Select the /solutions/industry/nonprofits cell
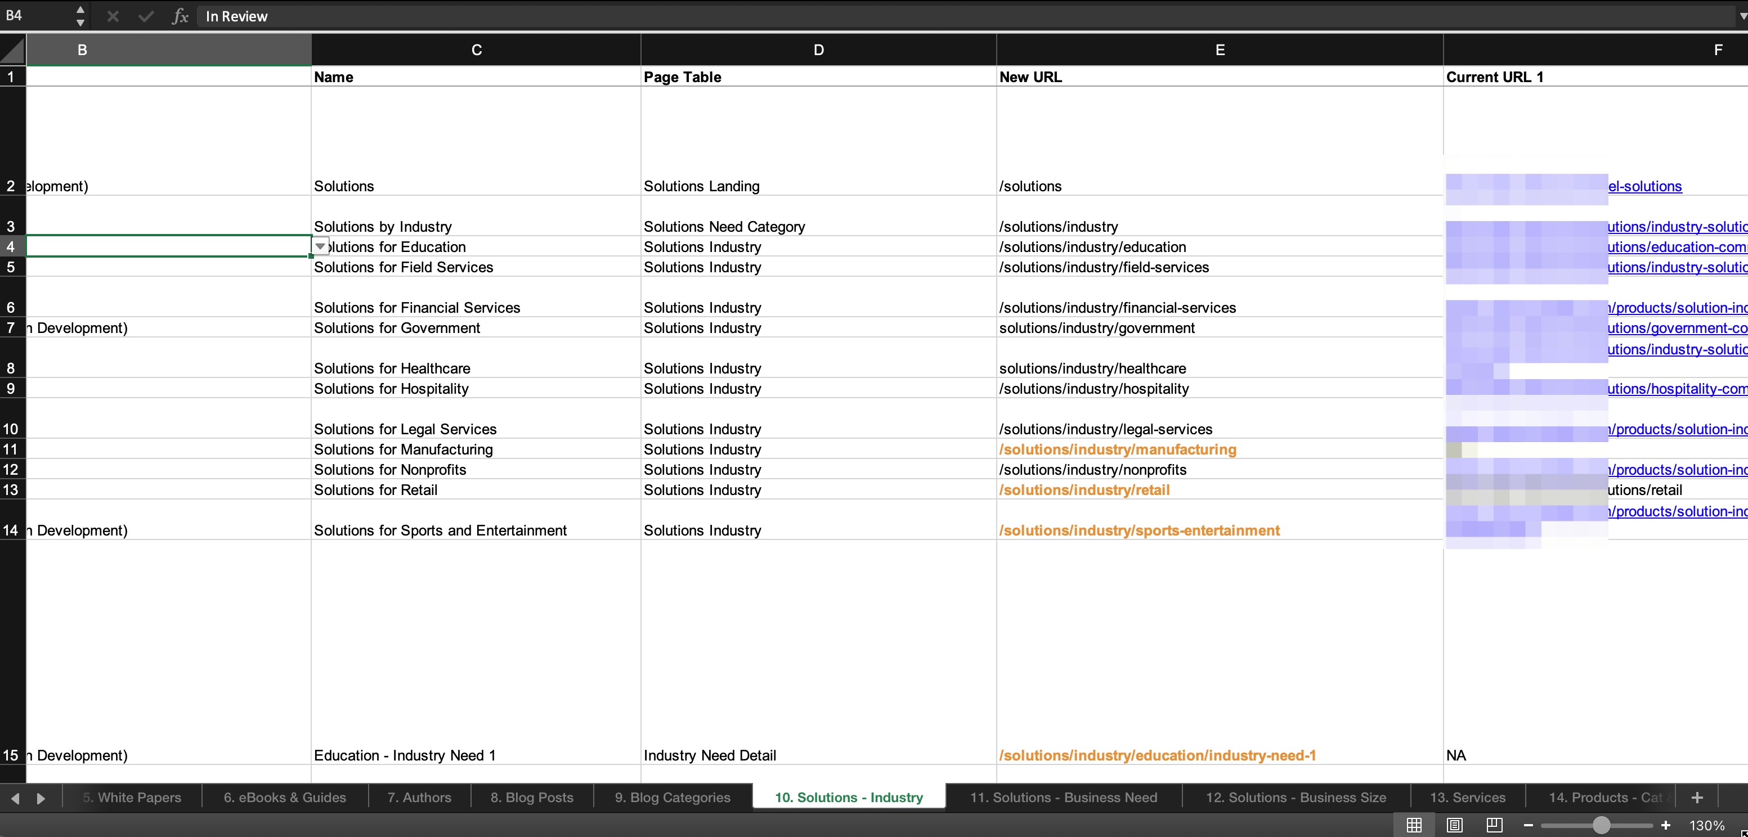 click(1220, 469)
